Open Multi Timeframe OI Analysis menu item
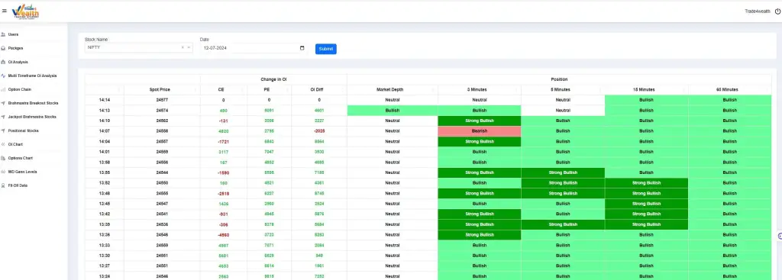This screenshot has width=782, height=280. (32, 76)
